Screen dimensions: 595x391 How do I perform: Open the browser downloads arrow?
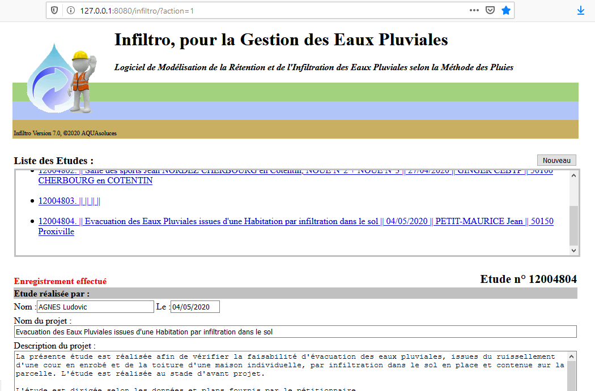[x=581, y=11]
